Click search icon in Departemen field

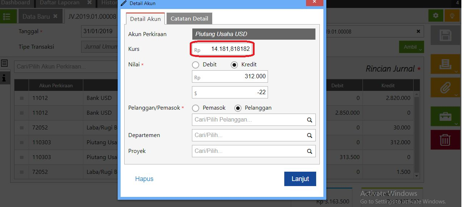point(310,136)
